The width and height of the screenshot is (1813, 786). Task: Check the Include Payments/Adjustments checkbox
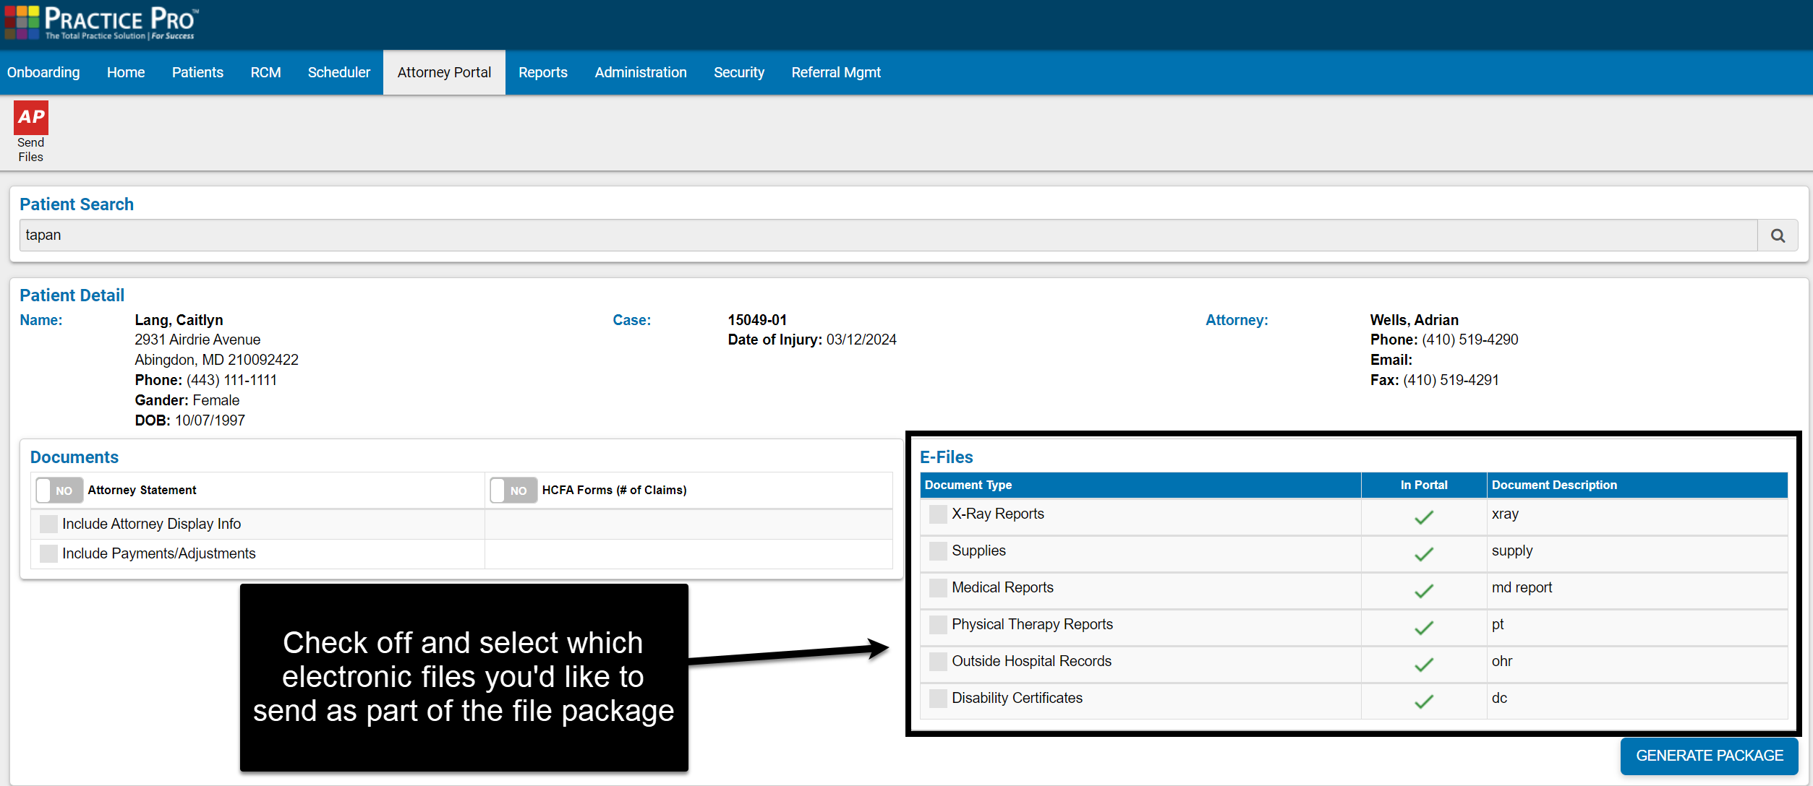pos(48,553)
